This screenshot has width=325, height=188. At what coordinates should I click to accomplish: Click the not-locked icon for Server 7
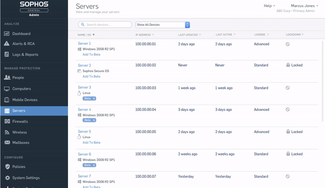pyautogui.click(x=287, y=176)
